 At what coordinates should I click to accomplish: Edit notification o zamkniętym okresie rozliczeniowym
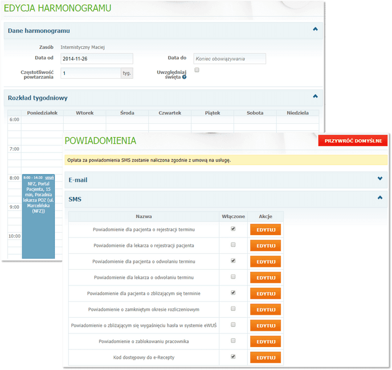[x=266, y=309]
